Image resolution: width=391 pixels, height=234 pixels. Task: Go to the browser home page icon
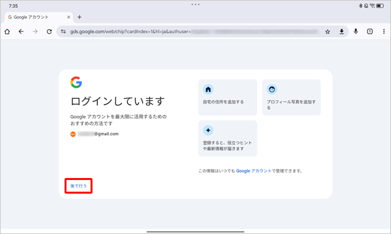coord(7,32)
